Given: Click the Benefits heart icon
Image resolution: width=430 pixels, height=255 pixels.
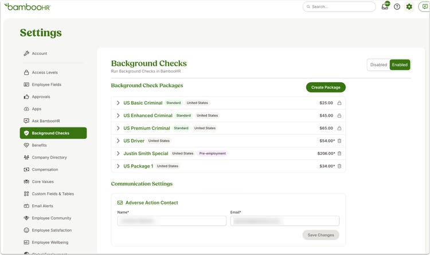Looking at the screenshot, I should [26, 145].
